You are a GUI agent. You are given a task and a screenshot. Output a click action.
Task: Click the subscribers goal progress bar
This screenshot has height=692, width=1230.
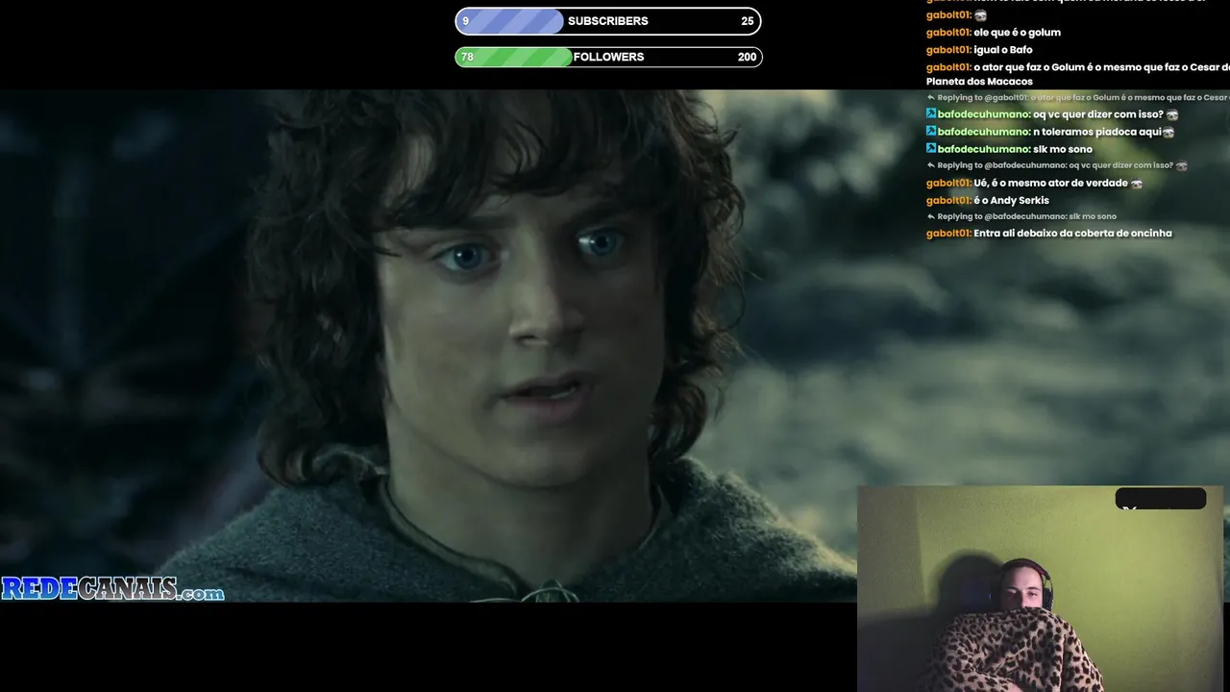tap(608, 21)
